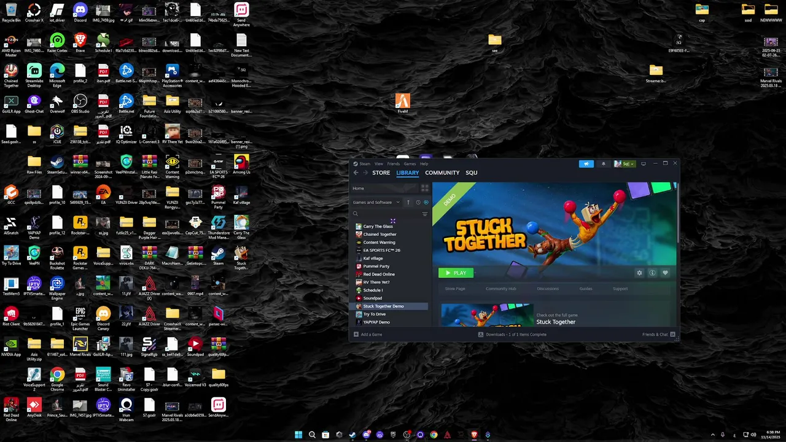Click the Stuck Together full game thumbnail

click(486, 314)
